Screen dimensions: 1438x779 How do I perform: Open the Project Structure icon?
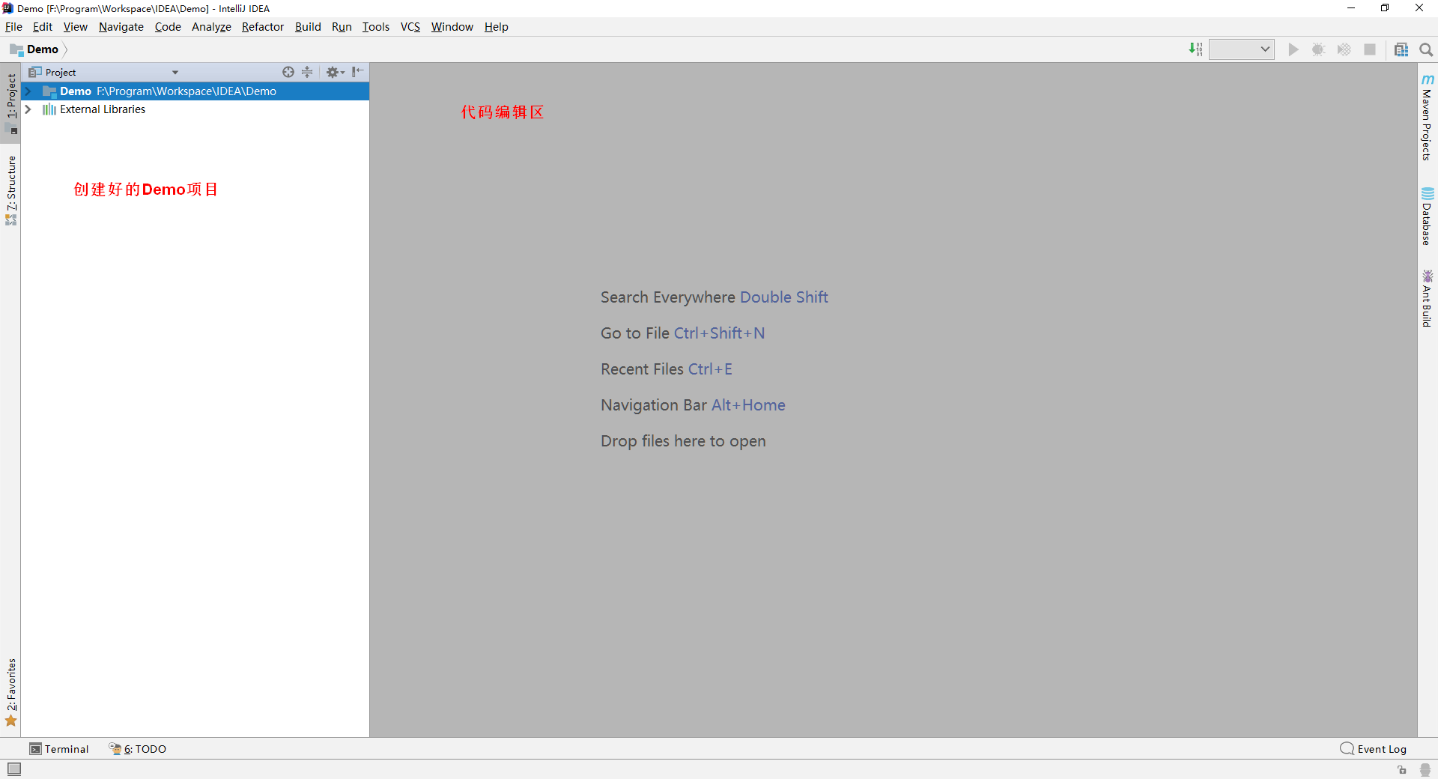(x=1401, y=49)
